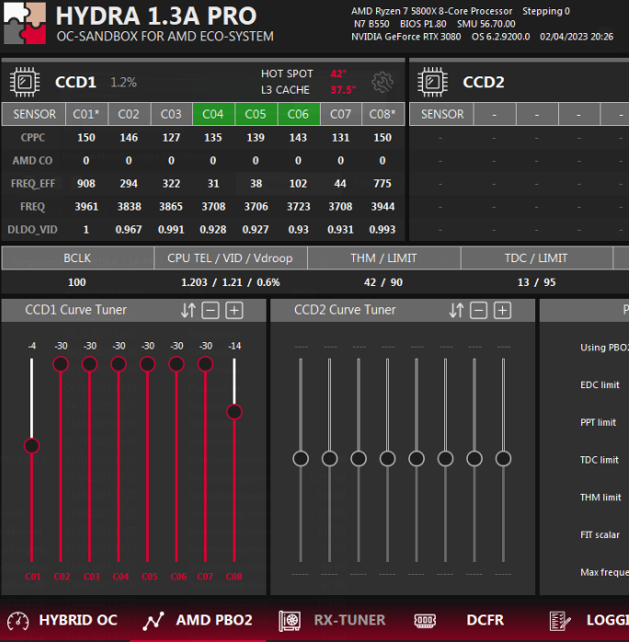Screen dimensions: 629x642
Task: Click CPU TEL / VID / Vdroop header
Action: pos(231,258)
